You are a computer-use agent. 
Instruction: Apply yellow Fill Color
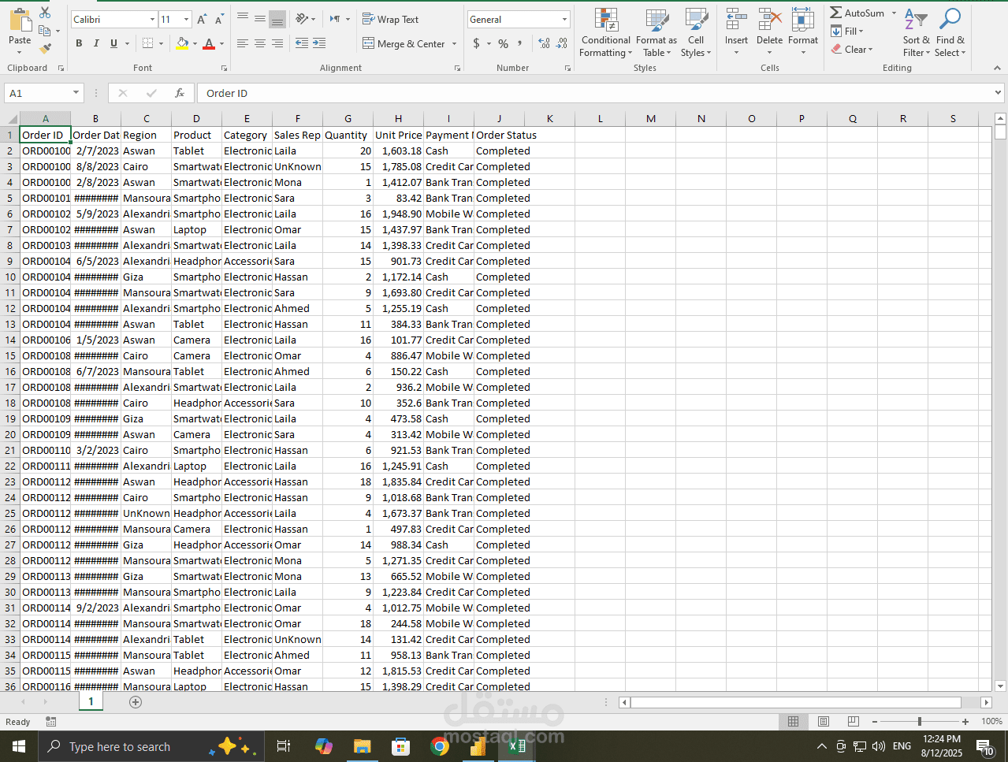coord(182,43)
